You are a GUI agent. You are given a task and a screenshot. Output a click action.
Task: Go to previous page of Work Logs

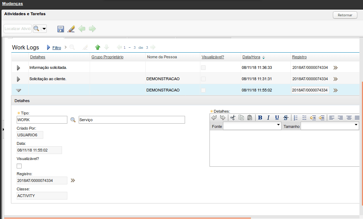[x=119, y=47]
